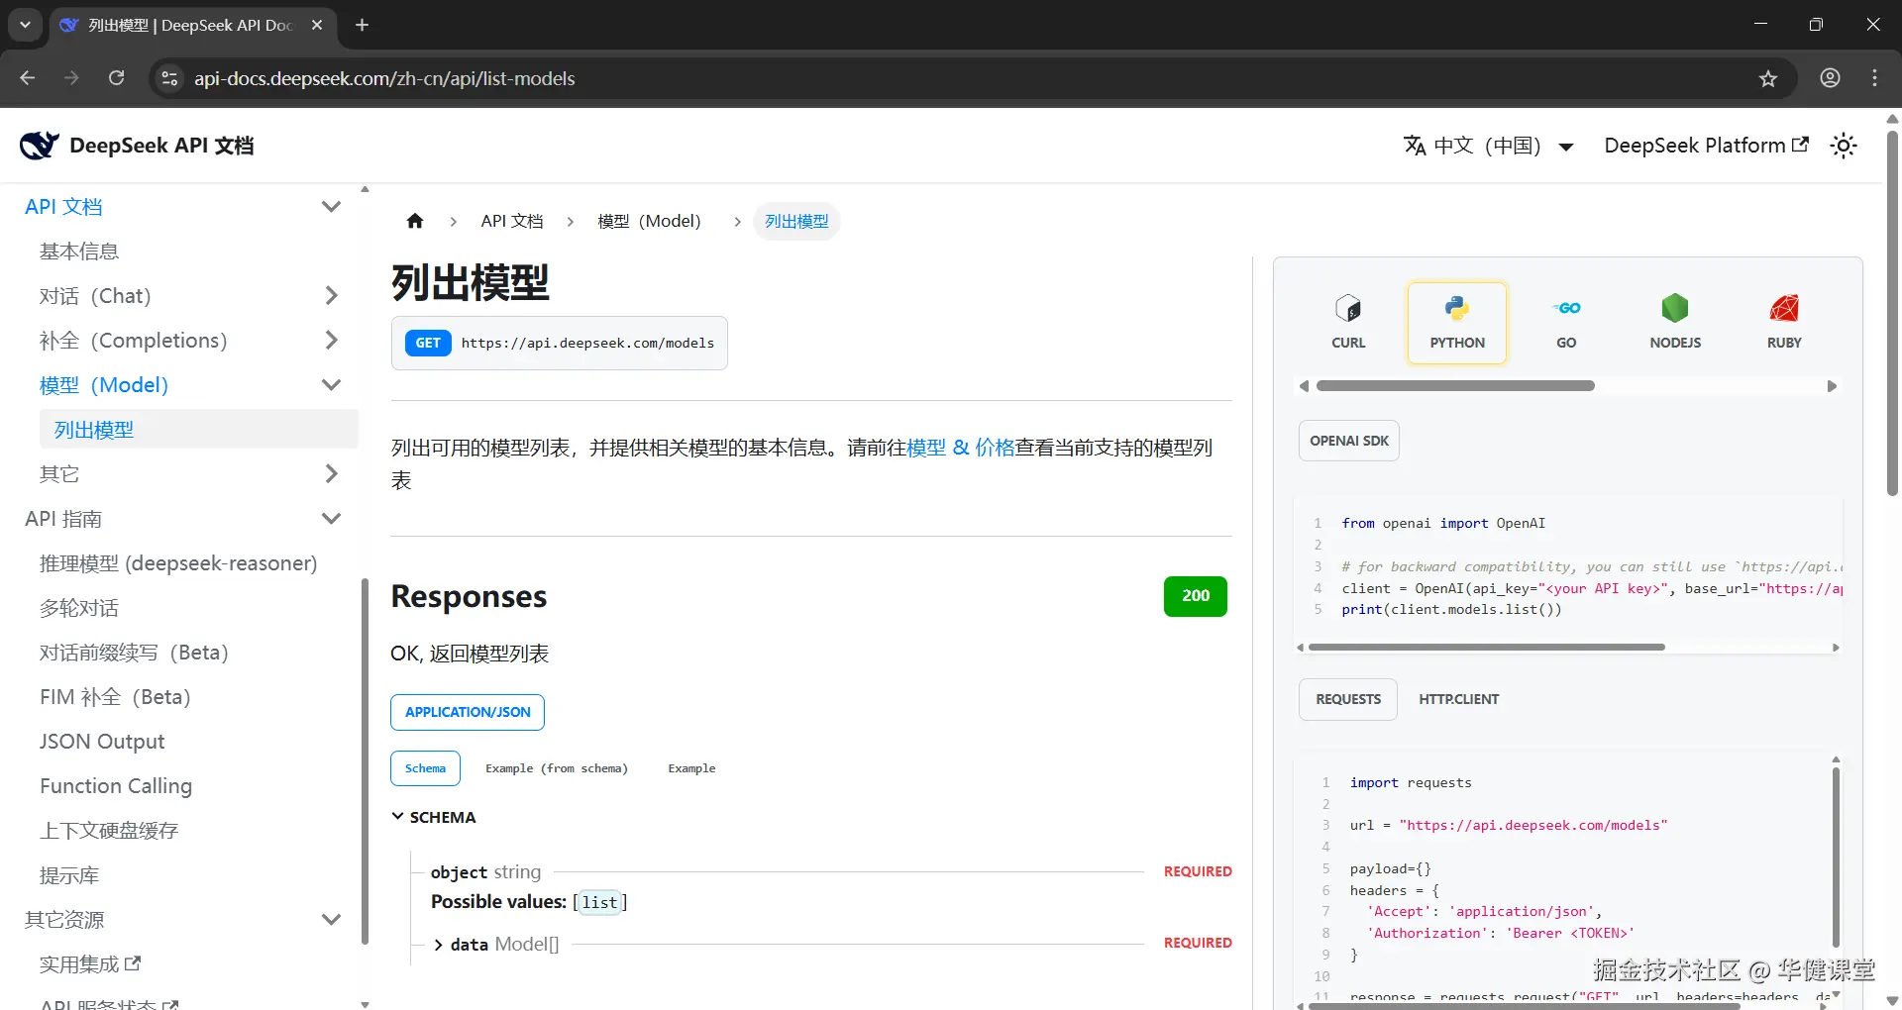
Task: Open 推理模型 (deepseek-reasoner) guide
Action: [x=178, y=563]
